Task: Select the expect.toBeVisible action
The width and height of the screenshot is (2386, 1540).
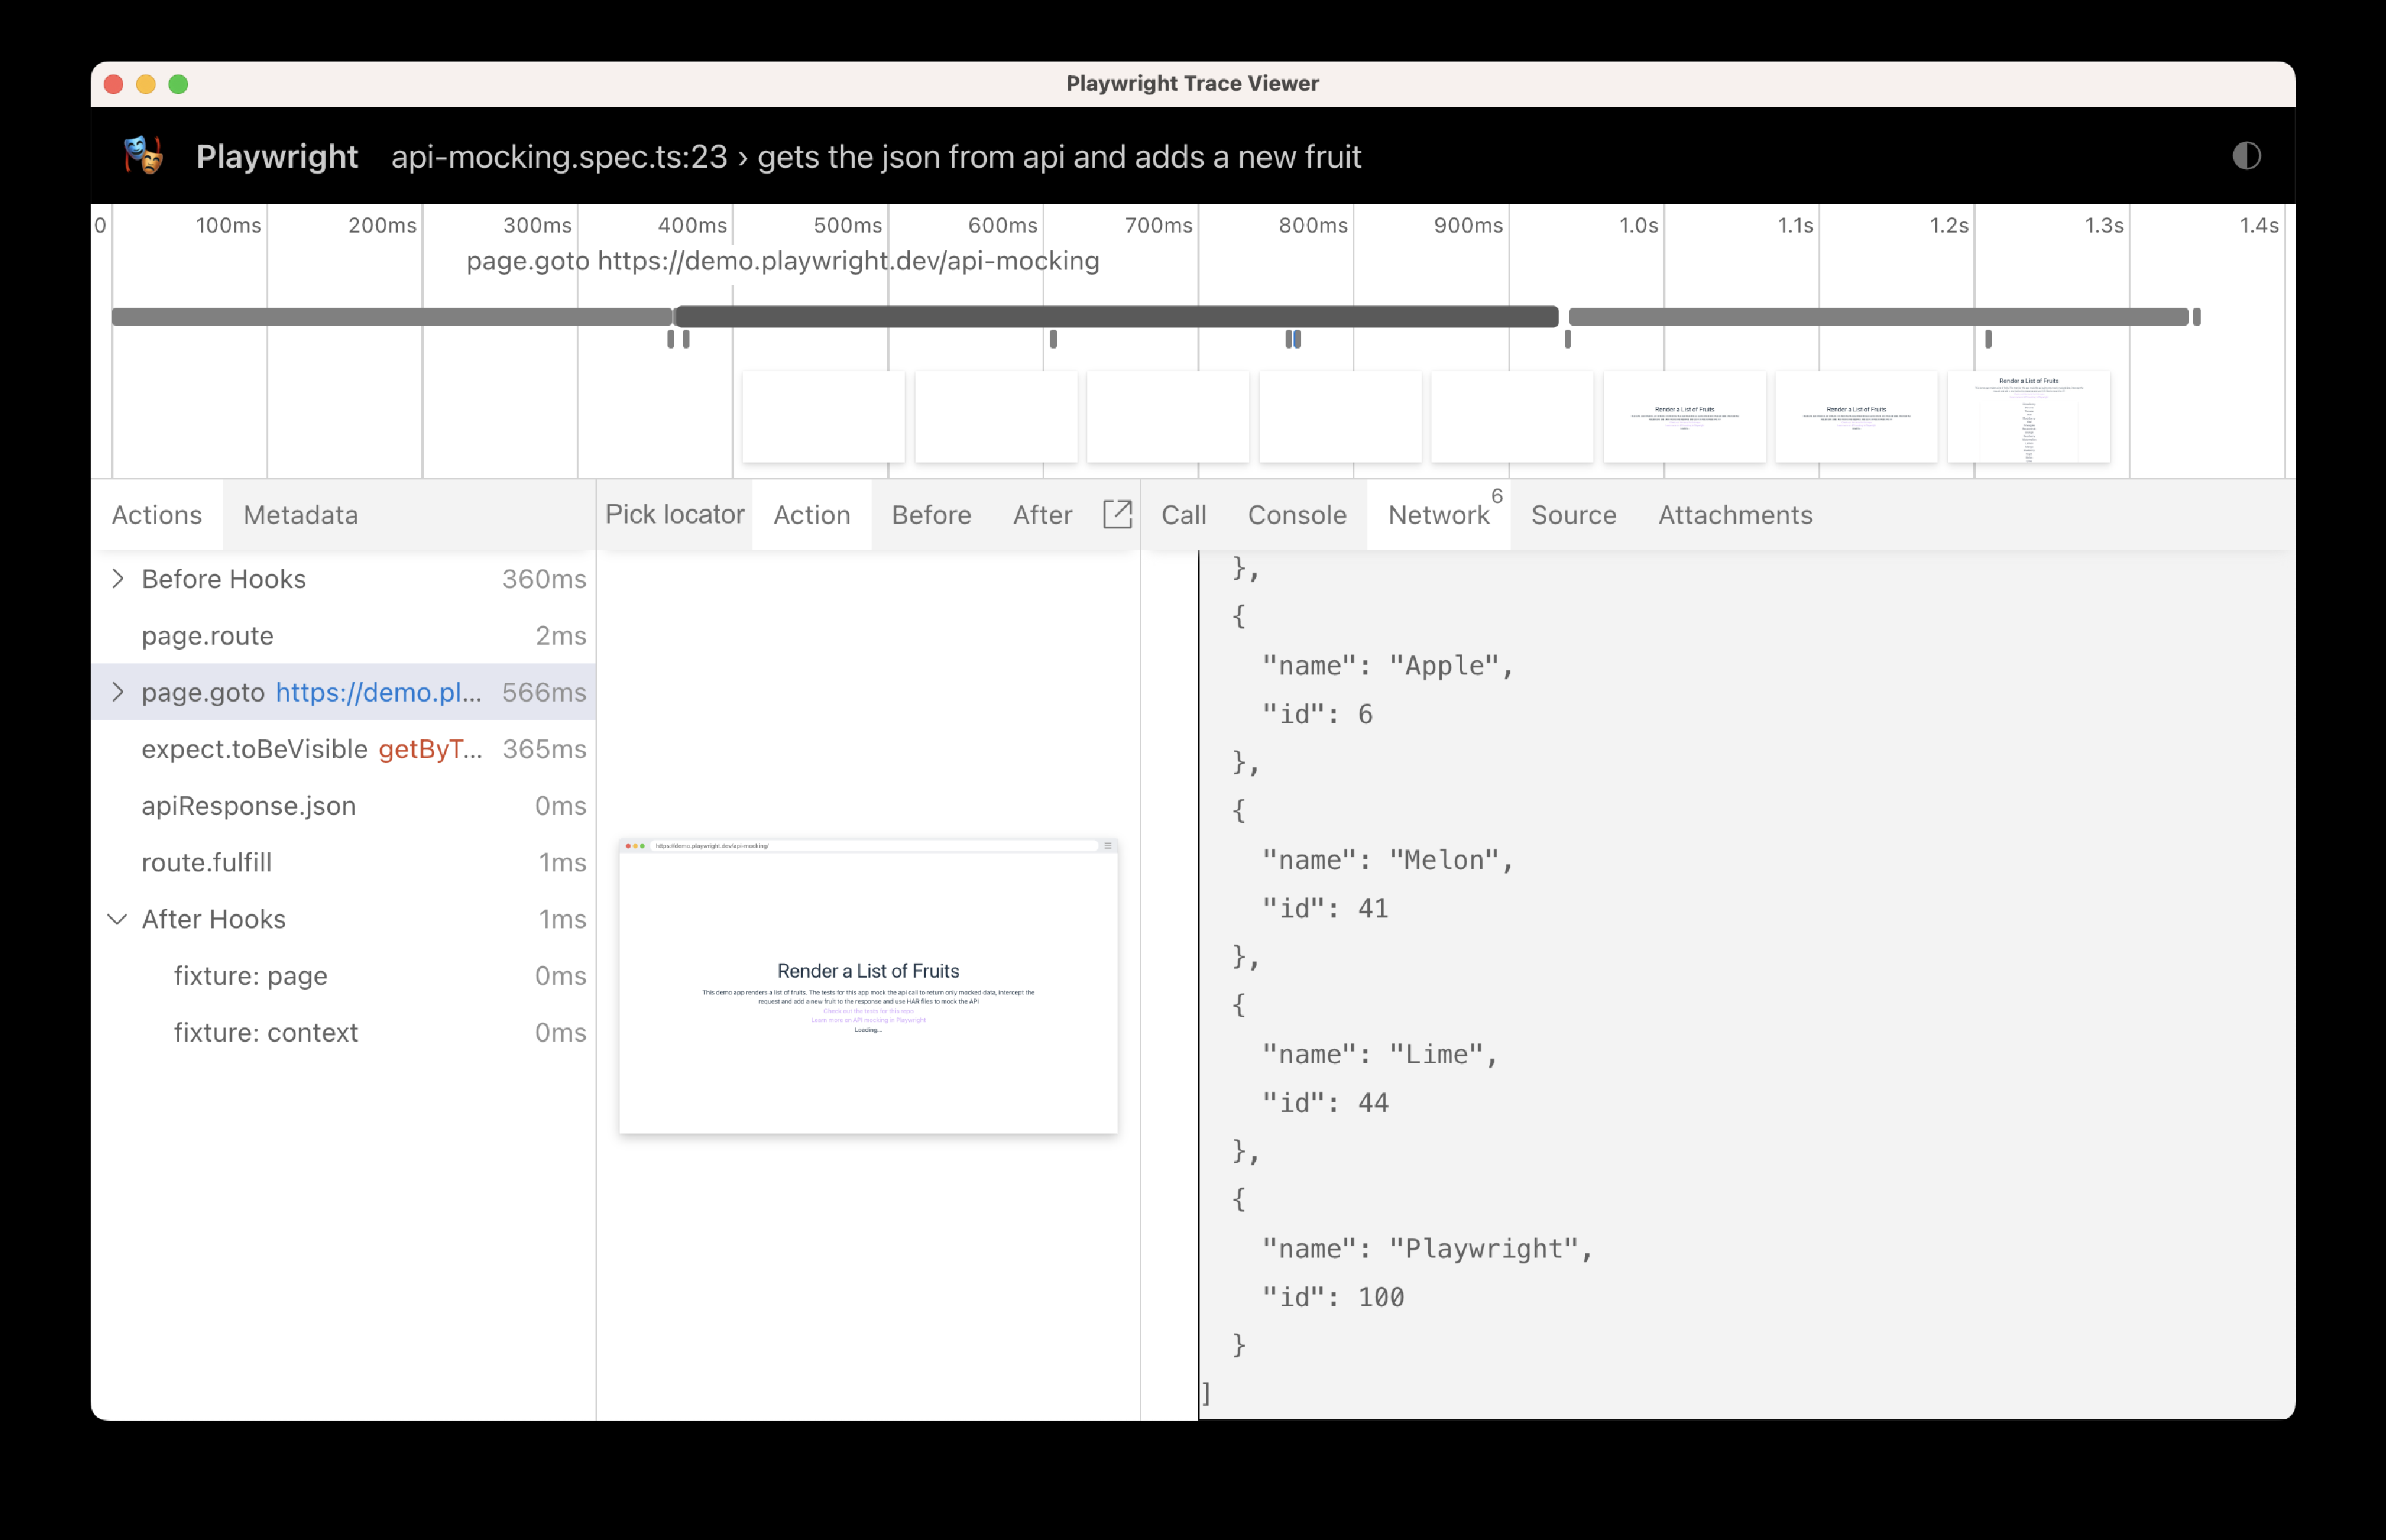Action: click(x=344, y=749)
